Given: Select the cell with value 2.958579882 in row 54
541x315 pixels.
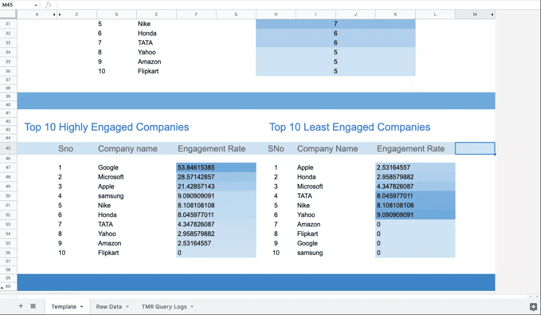Looking at the screenshot, I should point(216,234).
